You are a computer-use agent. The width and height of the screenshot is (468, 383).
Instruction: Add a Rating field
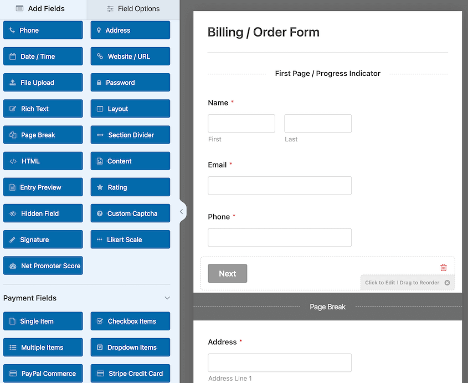pos(130,187)
